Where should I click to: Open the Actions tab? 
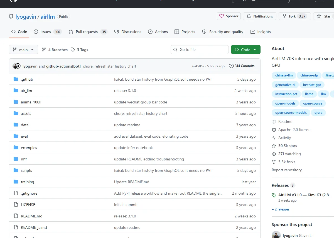click(158, 32)
